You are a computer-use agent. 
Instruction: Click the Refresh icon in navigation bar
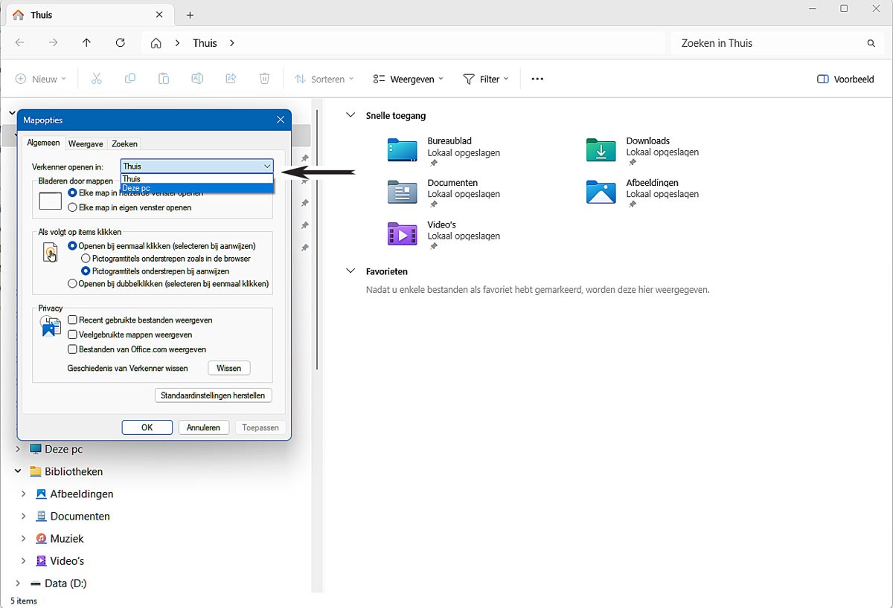[x=121, y=43]
